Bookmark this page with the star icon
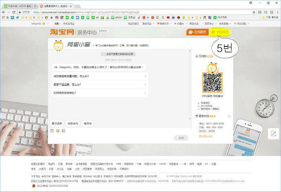Screen dimensions: 281x192 click(x=254, y=12)
